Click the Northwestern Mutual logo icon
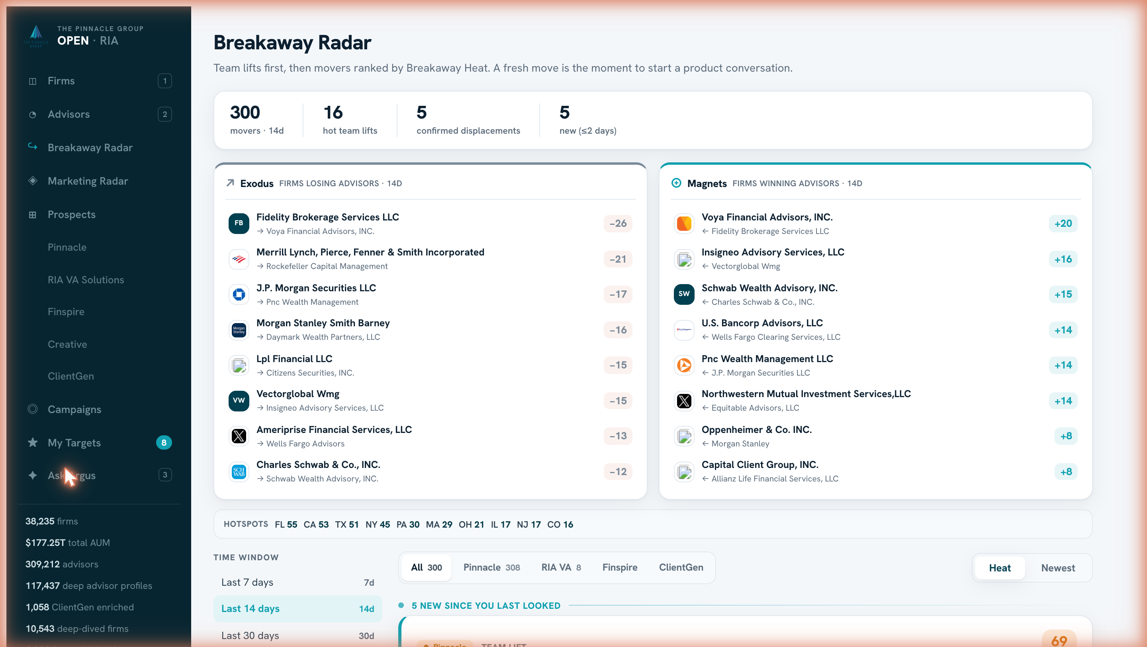This screenshot has height=647, width=1147. point(684,400)
